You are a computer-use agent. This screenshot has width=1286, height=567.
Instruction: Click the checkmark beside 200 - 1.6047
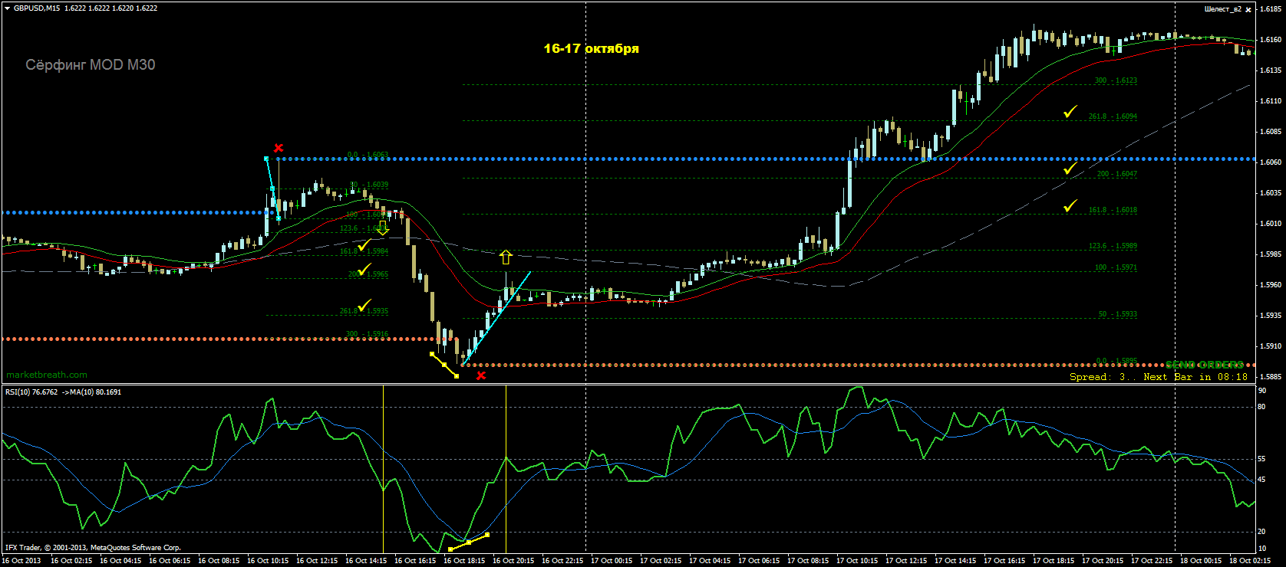1070,169
